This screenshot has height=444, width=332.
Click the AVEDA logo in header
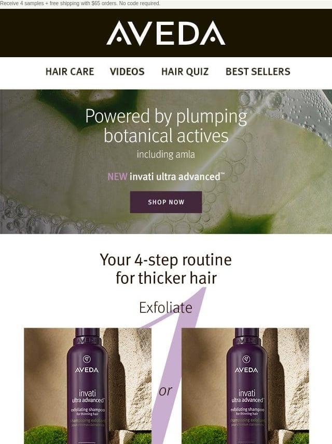166,33
